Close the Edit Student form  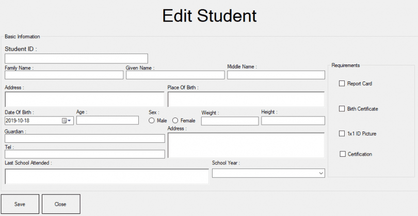[61, 204]
